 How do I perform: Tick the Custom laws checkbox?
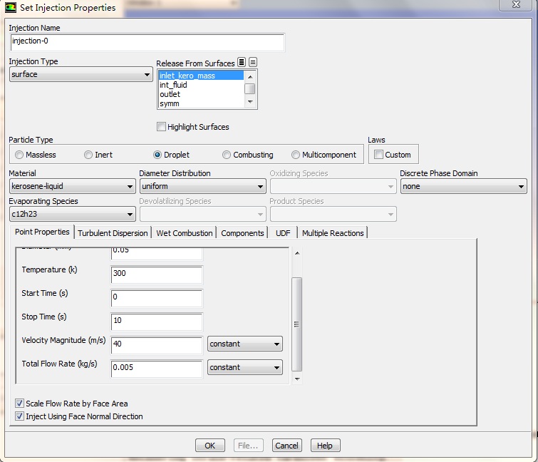[379, 155]
